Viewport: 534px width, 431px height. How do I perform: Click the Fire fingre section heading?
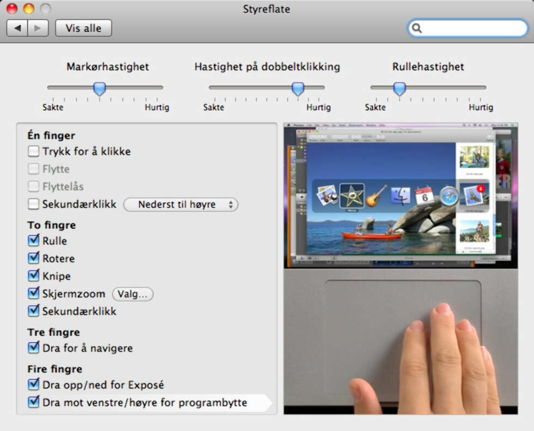(x=55, y=369)
